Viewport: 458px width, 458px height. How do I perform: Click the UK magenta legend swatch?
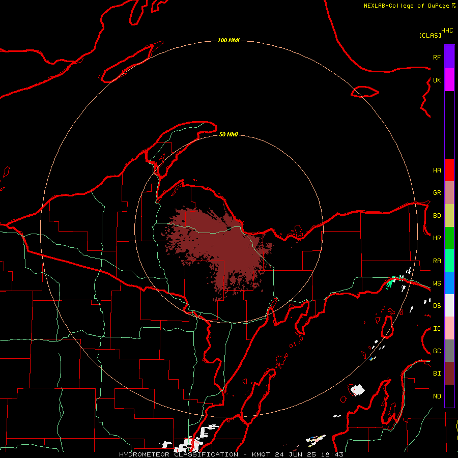click(449, 80)
